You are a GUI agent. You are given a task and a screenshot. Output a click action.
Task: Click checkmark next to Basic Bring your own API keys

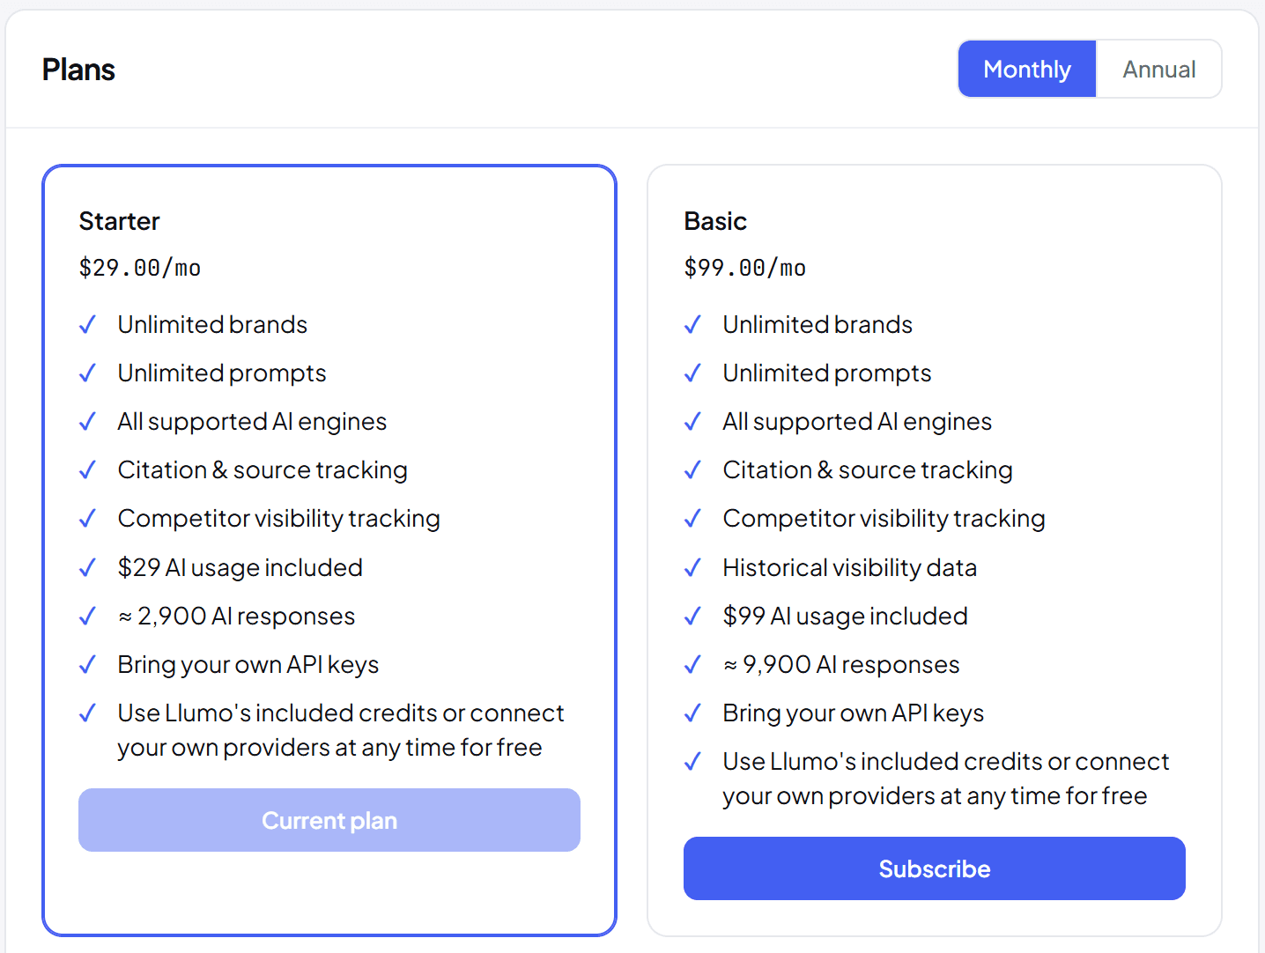click(692, 713)
